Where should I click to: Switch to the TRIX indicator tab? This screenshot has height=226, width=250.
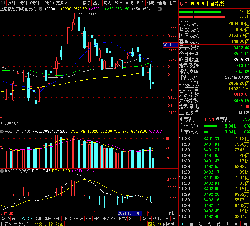pos(67,219)
